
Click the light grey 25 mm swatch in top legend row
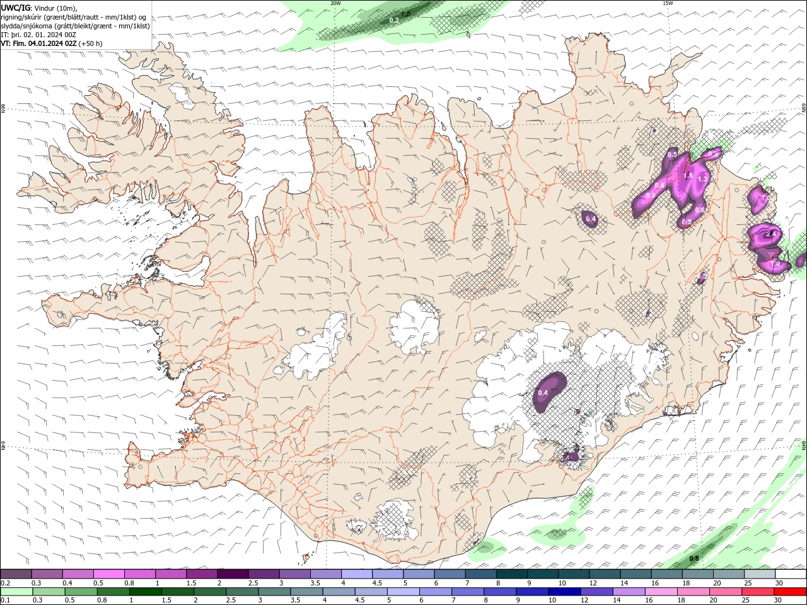point(759,574)
